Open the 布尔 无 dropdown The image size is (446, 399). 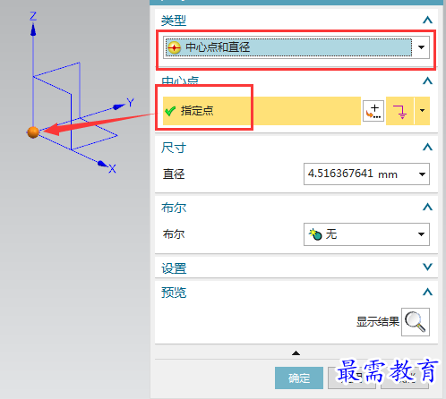[x=366, y=234]
